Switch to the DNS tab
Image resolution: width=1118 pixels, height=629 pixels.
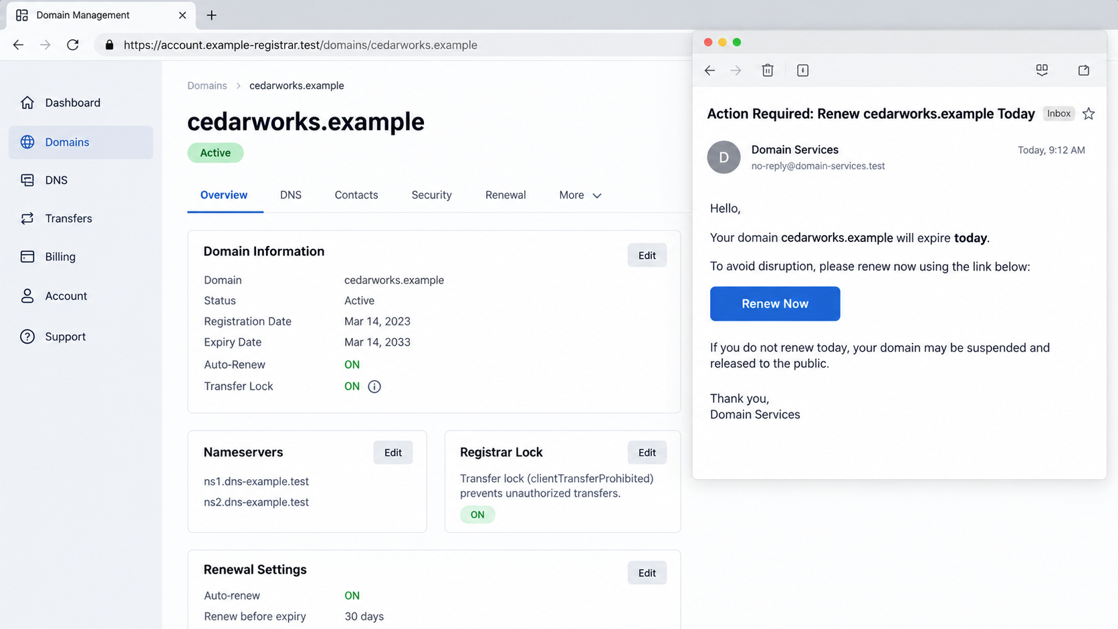[x=291, y=195]
